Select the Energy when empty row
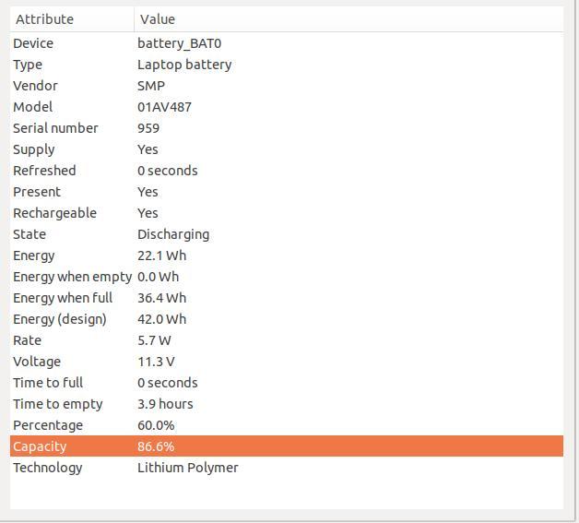579x523 pixels. pos(287,277)
